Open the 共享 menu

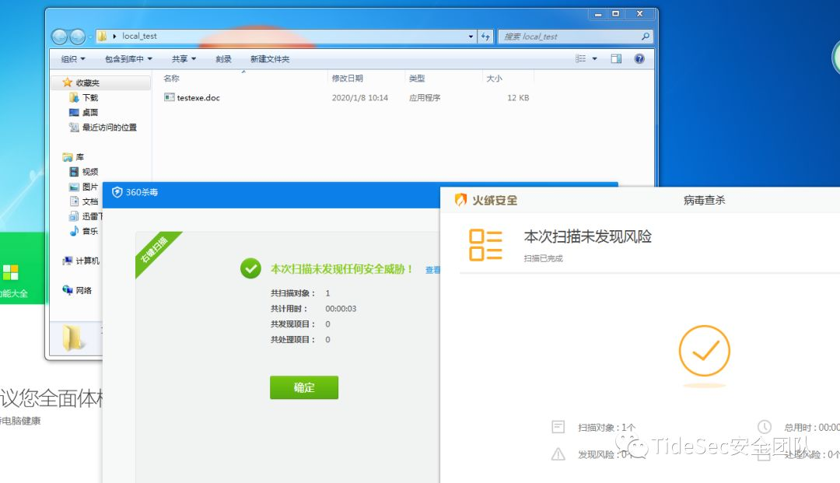pyautogui.click(x=184, y=59)
